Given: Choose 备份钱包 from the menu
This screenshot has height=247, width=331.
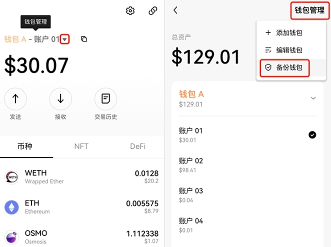Looking at the screenshot, I should point(284,67).
